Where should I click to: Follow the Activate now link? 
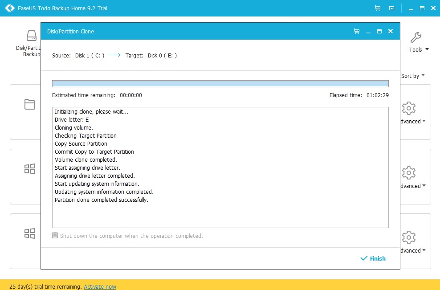[100, 286]
